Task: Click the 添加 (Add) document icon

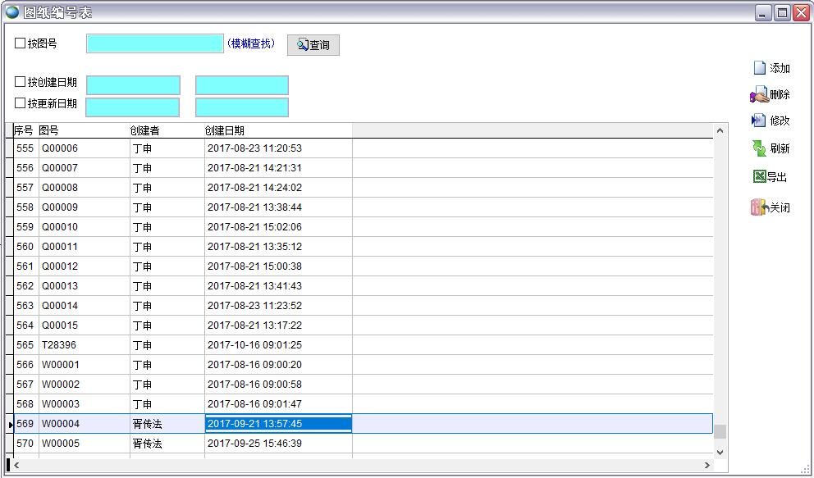Action: click(x=759, y=68)
